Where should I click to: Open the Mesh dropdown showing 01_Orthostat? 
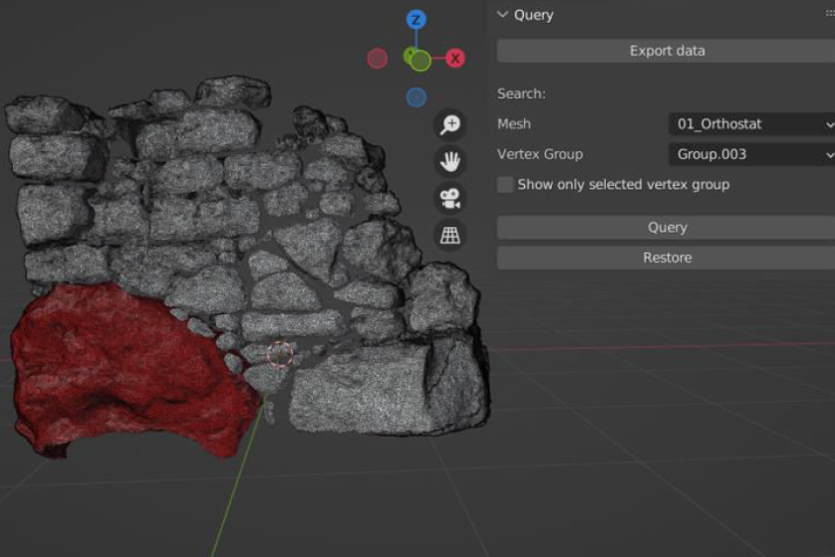click(752, 124)
